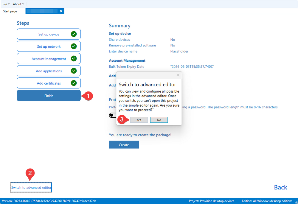Toggle the protect package password switch
Screen dimensions: 298x204
pos(113,115)
